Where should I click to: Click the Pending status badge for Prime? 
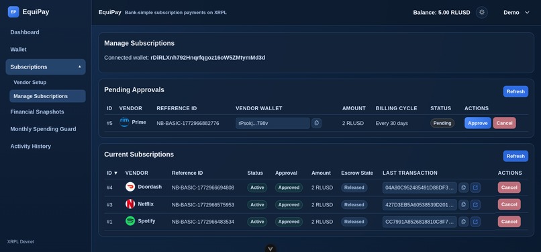point(442,123)
